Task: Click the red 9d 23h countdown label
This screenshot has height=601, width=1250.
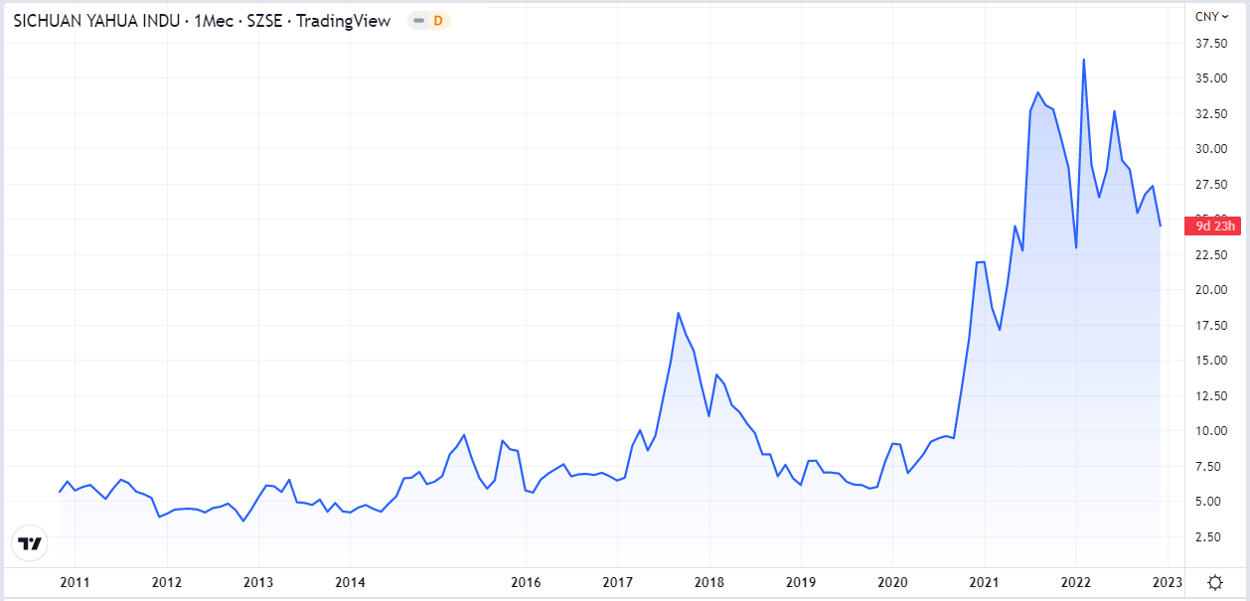Action: click(1214, 226)
